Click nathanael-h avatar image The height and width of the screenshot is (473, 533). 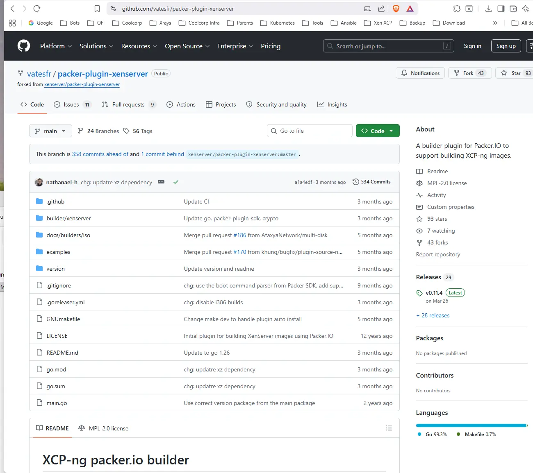pyautogui.click(x=39, y=182)
